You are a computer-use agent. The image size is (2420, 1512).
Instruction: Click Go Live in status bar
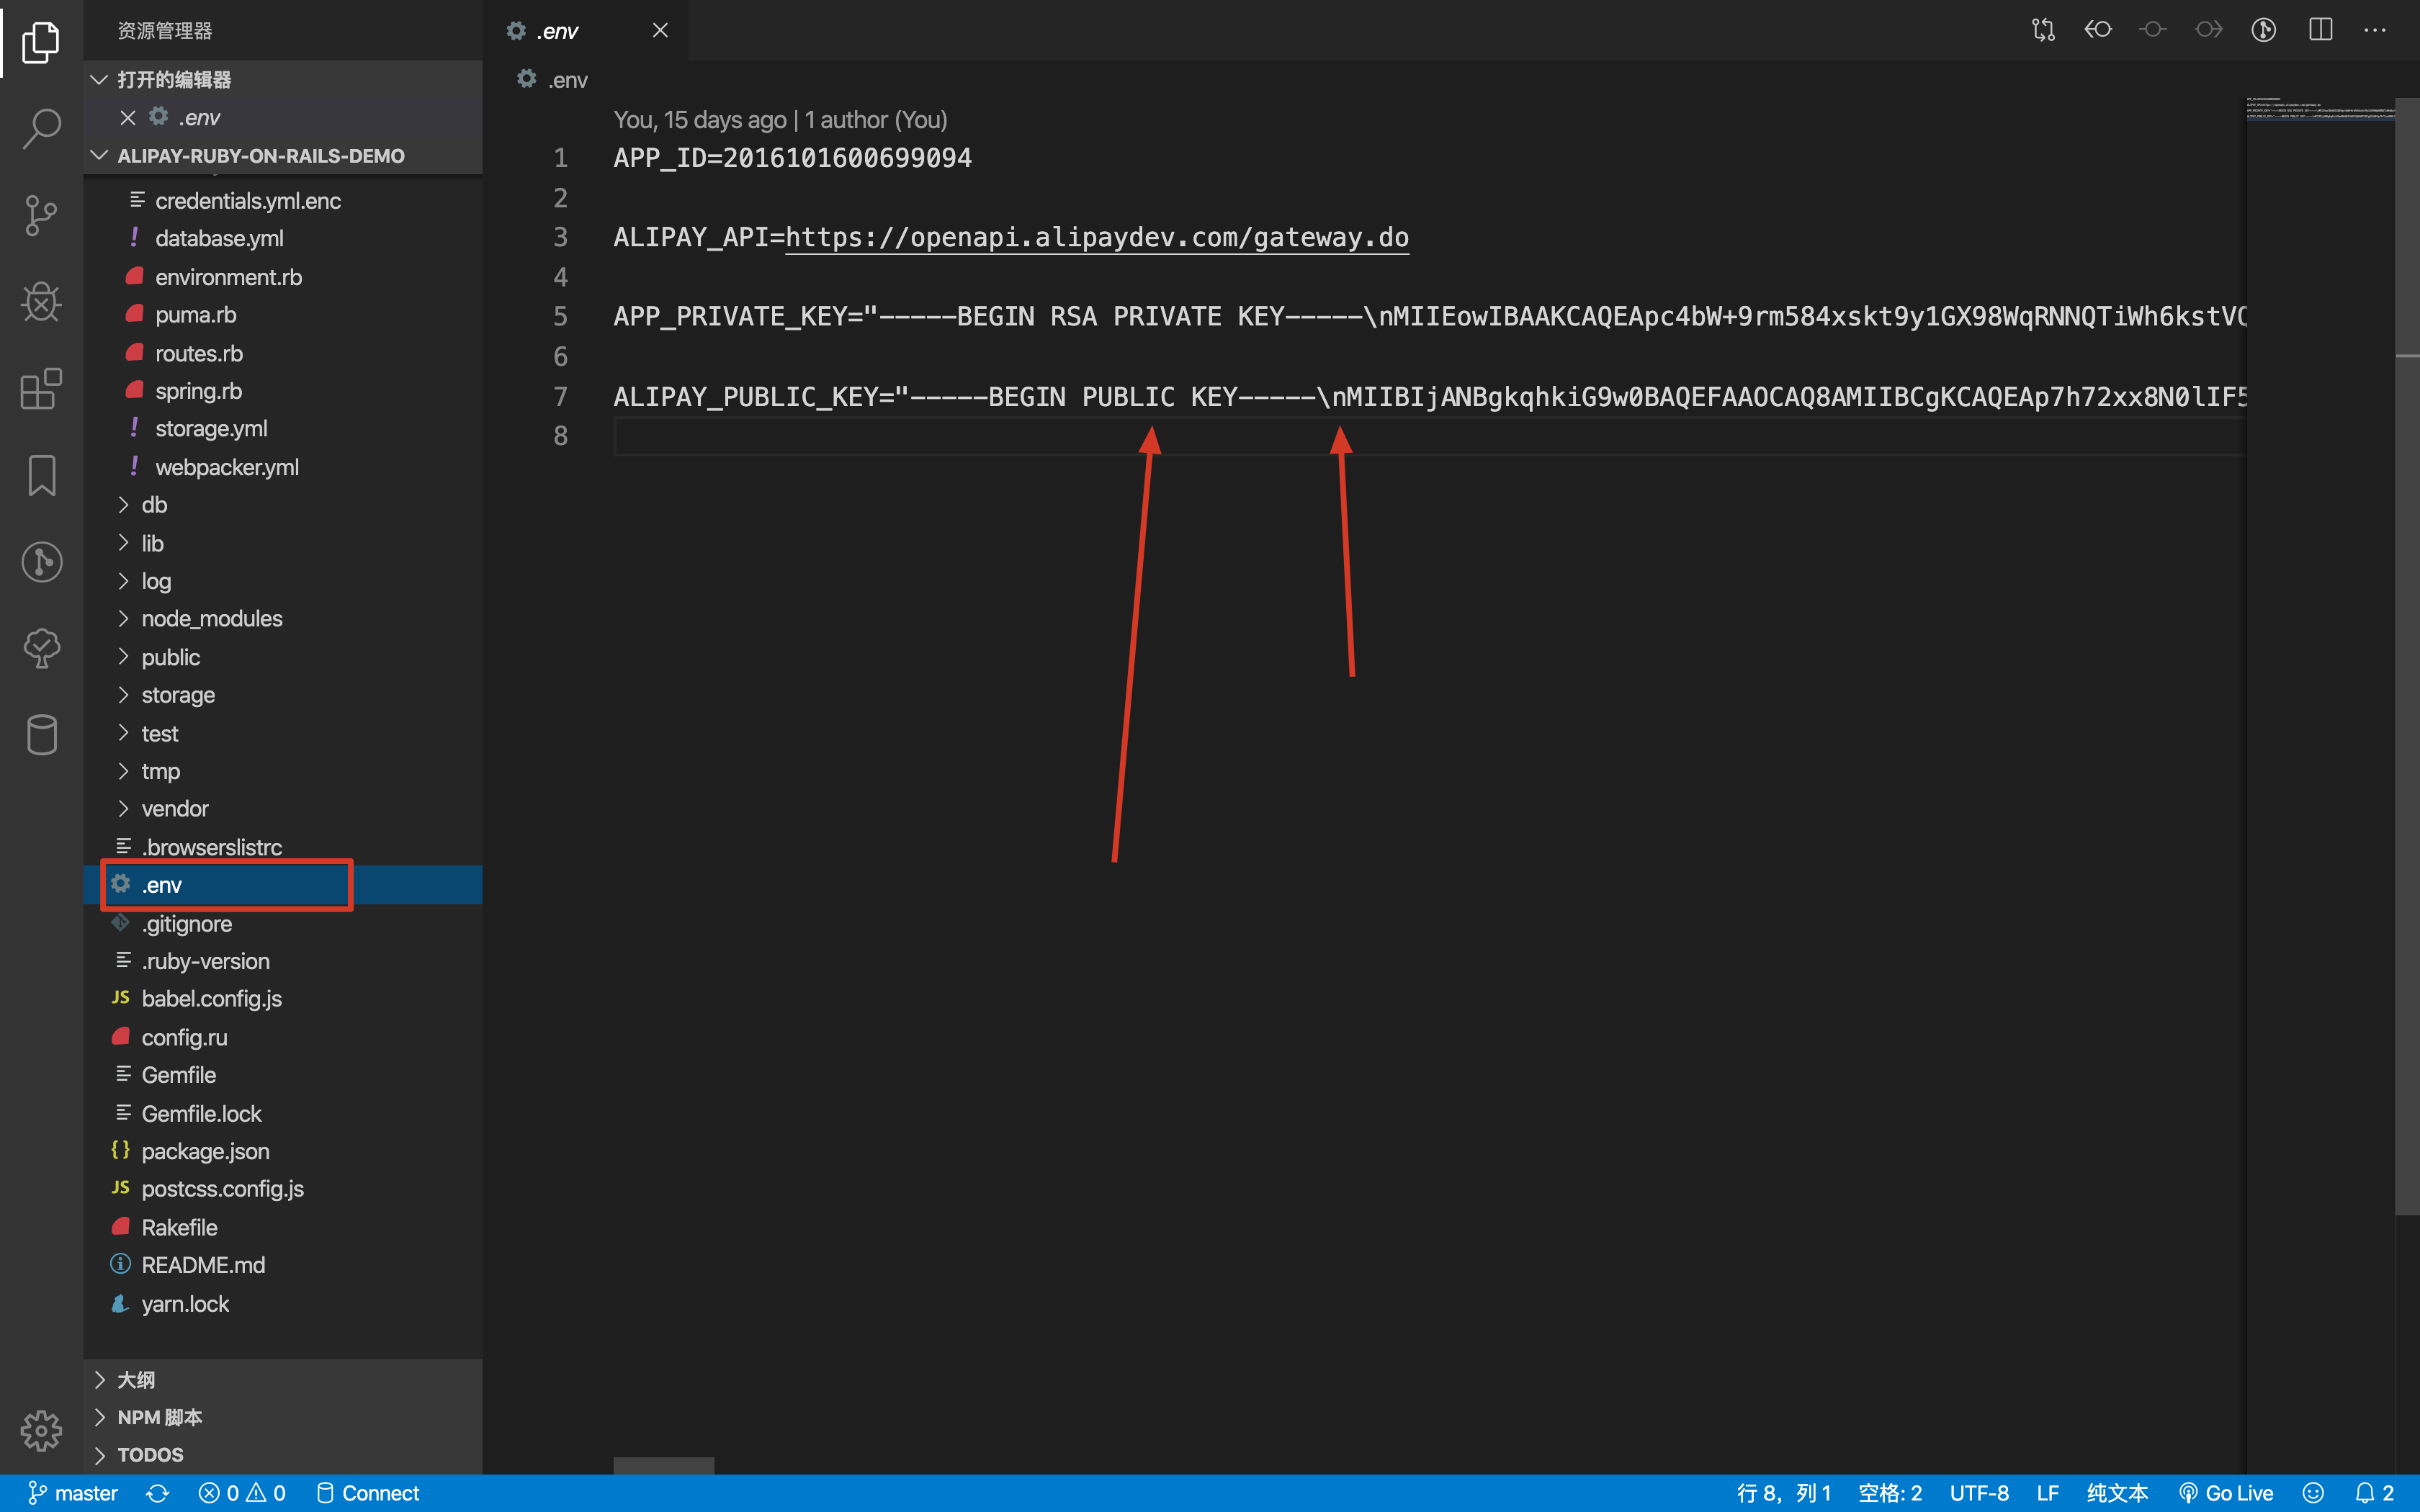(2226, 1493)
